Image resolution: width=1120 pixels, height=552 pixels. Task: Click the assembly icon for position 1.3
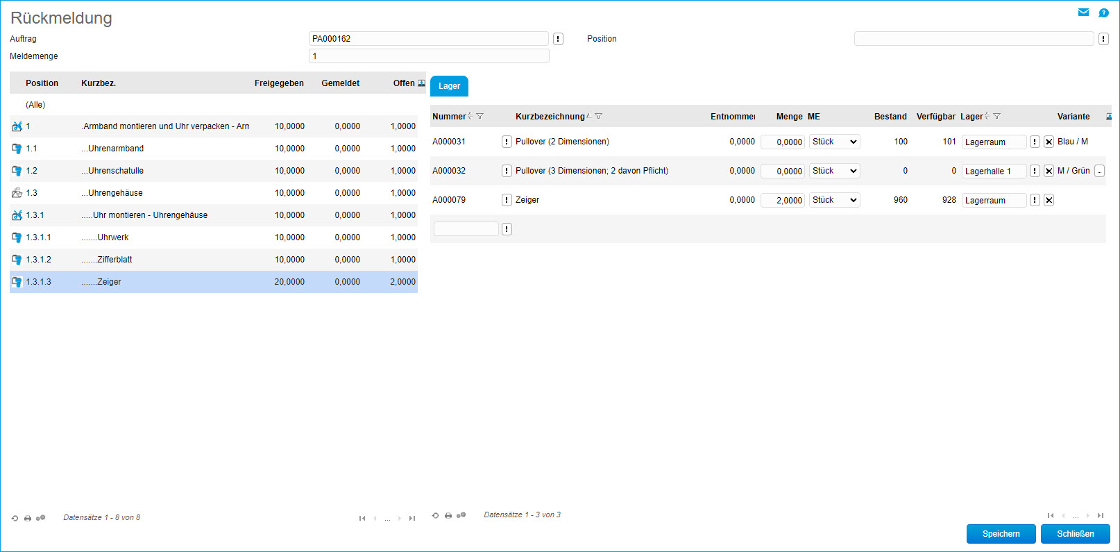[x=17, y=193]
